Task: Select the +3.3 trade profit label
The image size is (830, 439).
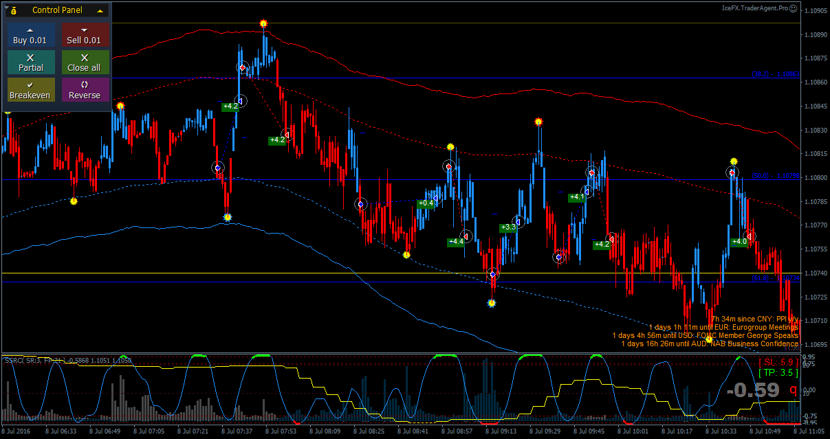Action: (x=508, y=227)
